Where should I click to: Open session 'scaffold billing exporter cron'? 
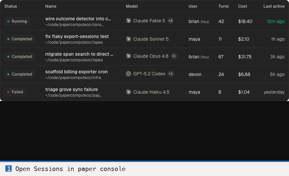(76, 72)
